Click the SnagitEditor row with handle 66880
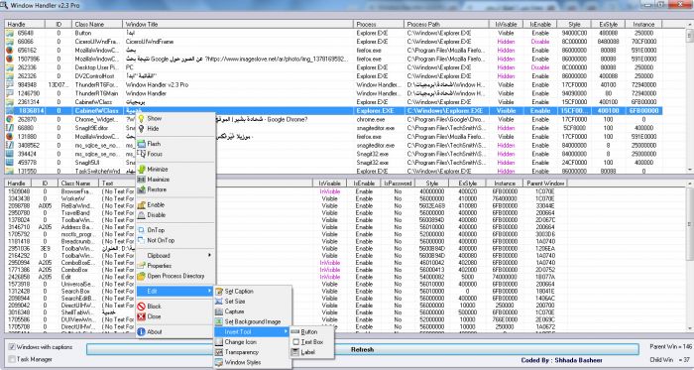Screen dimensions: 694x370 (334, 128)
